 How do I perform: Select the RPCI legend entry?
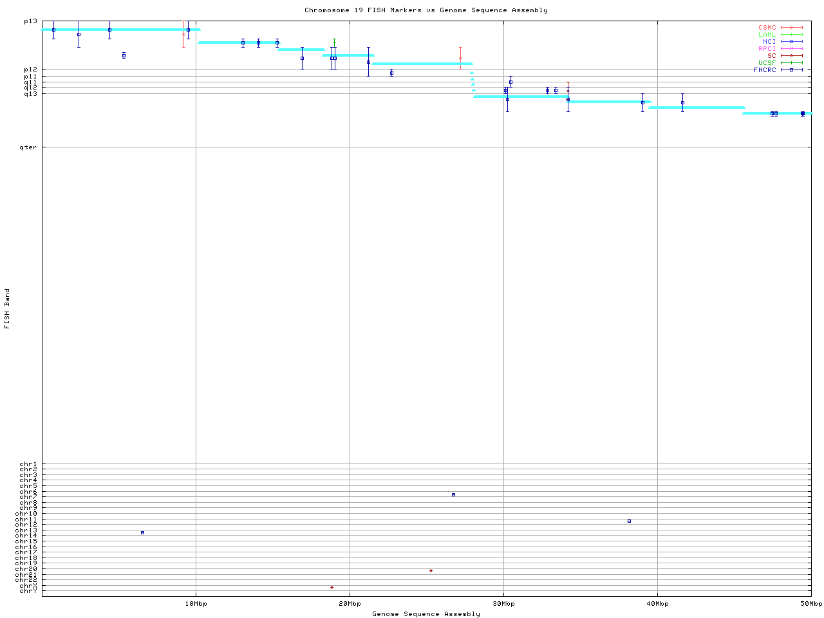[767, 49]
